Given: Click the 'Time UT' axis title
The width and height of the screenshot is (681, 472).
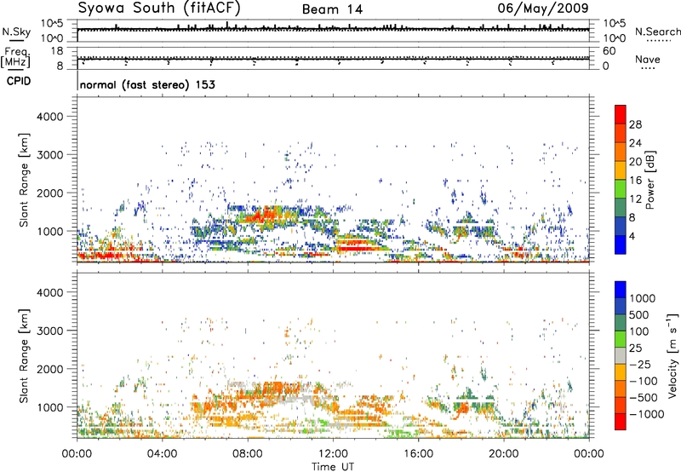Looking at the screenshot, I should (x=333, y=467).
